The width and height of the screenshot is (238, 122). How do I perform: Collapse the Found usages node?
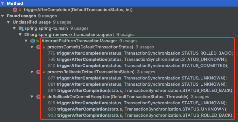[2, 16]
